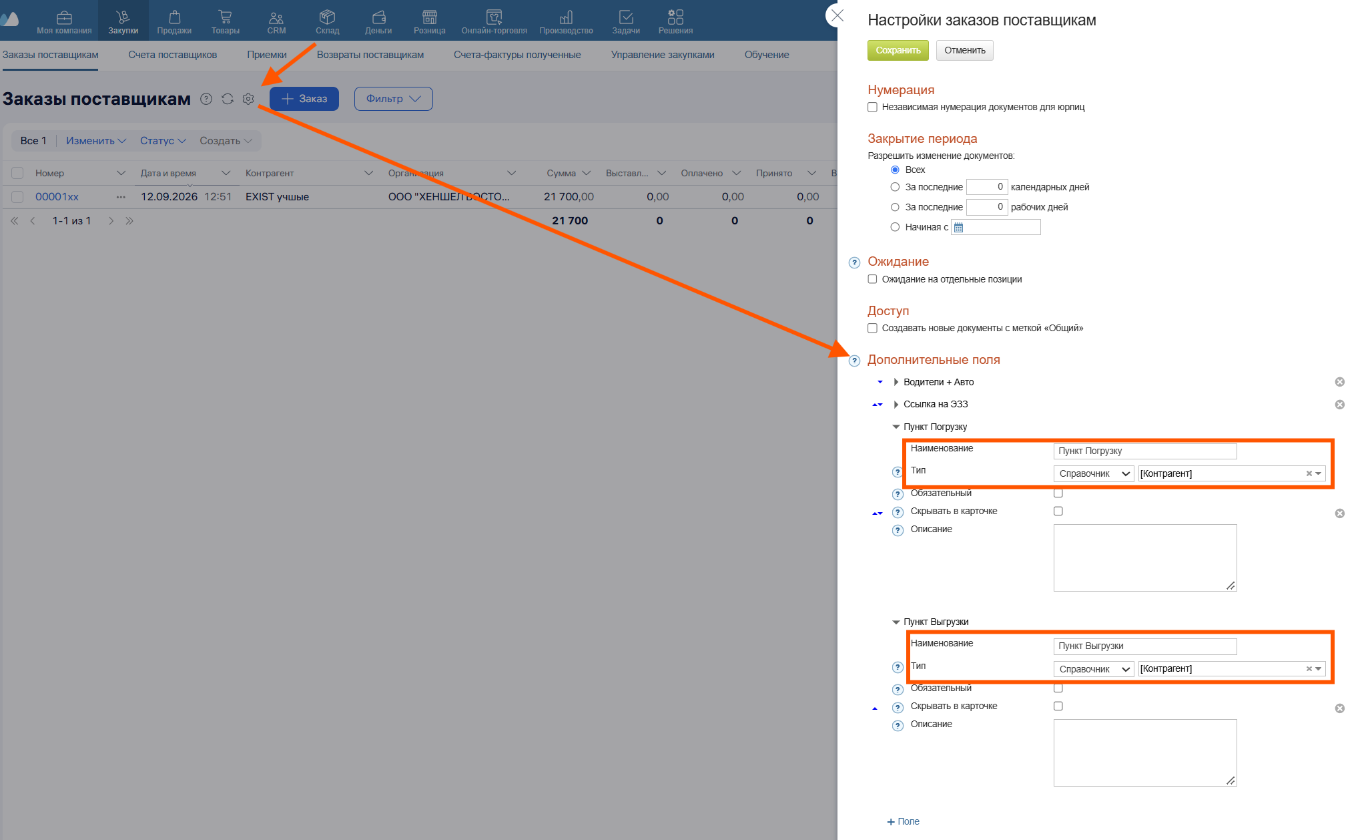Open the Задачи section

point(626,21)
